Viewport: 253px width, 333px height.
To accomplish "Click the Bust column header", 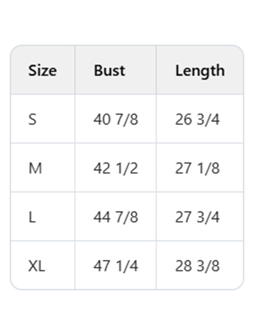I will (109, 70).
